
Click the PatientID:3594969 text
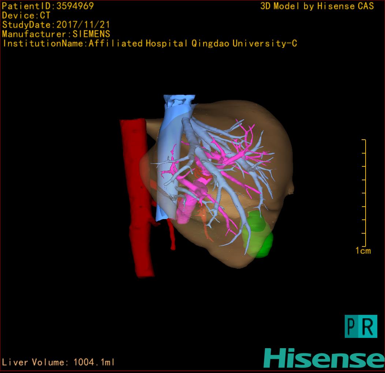coord(48,6)
